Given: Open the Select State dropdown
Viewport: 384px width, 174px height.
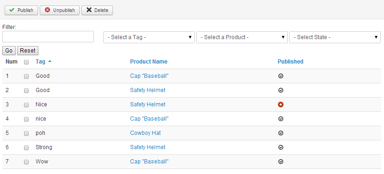Looking at the screenshot, I should pyautogui.click(x=335, y=37).
